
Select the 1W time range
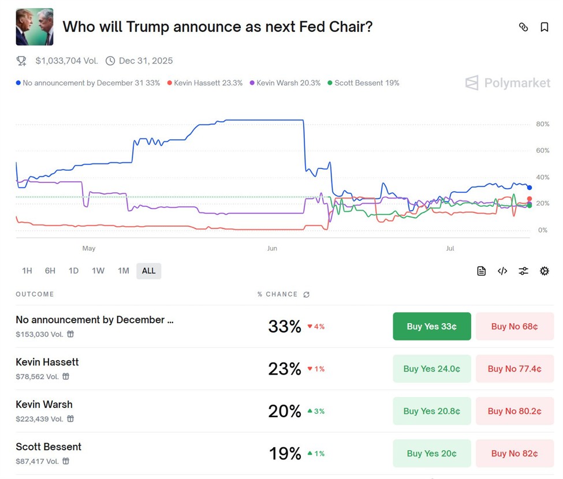pyautogui.click(x=98, y=271)
